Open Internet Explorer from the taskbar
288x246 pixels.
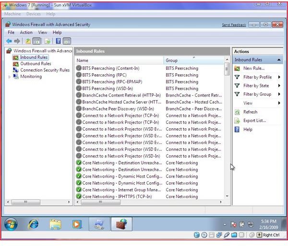coord(33,224)
